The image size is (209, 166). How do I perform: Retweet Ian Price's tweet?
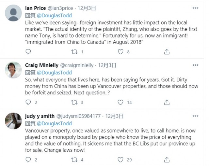coord(74,51)
